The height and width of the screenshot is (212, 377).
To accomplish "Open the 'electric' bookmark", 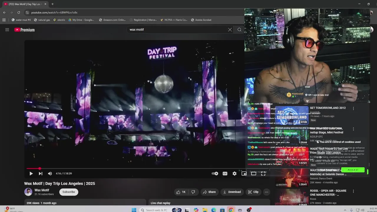I will click(x=59, y=20).
